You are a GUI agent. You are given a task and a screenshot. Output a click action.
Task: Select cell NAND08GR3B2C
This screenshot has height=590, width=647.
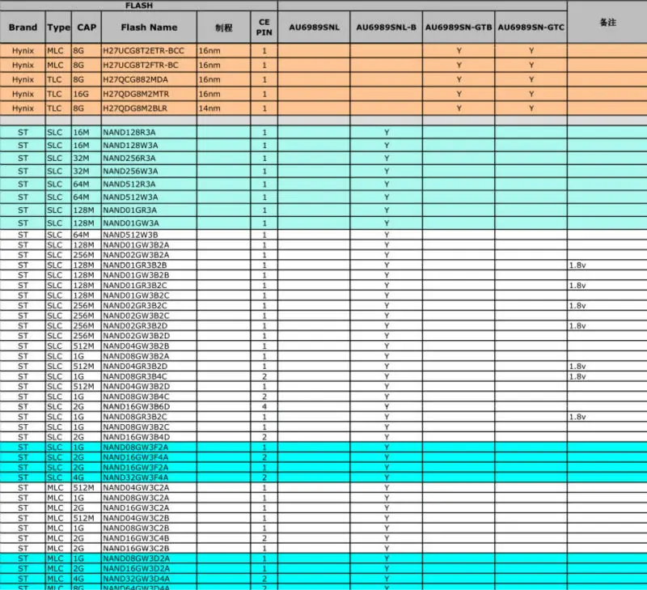[x=149, y=417]
